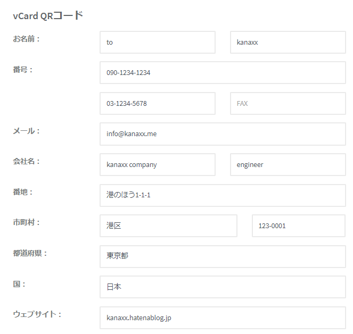
Task: Click the 国 label
Action: pos(19,284)
